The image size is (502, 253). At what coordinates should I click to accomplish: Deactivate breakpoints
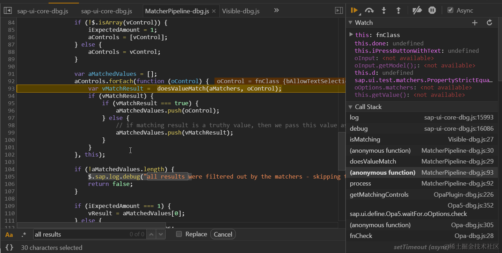(x=417, y=10)
